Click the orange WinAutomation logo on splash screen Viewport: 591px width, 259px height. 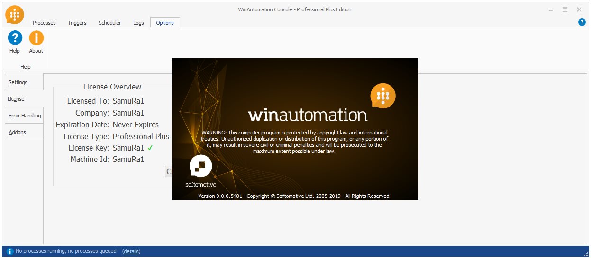coord(383,96)
